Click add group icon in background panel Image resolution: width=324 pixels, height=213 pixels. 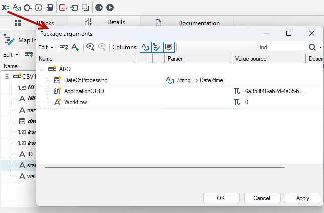(29, 55)
